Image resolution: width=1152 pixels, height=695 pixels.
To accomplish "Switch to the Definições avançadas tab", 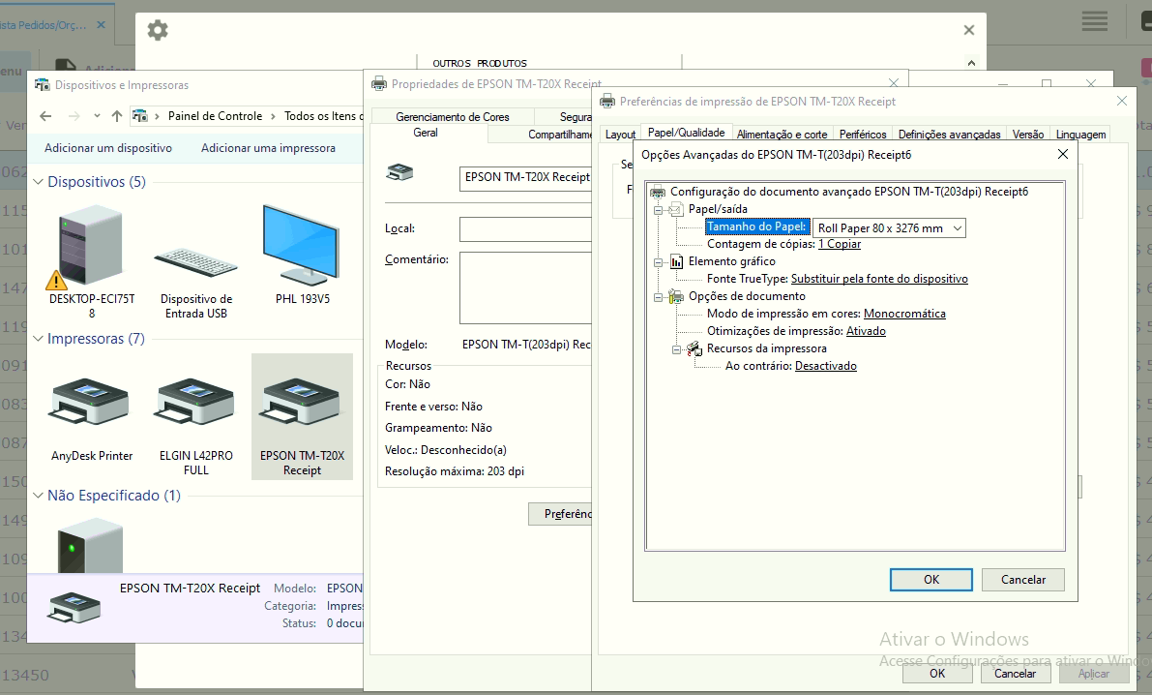I will (x=949, y=135).
